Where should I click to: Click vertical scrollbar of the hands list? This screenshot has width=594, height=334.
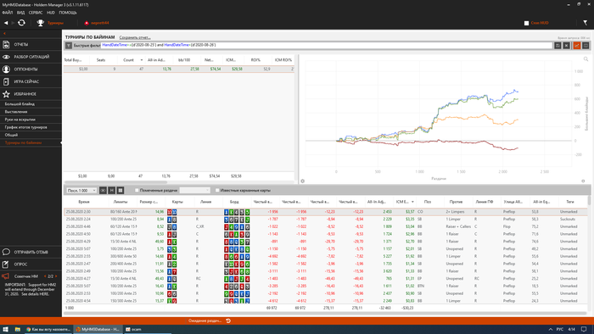click(589, 200)
